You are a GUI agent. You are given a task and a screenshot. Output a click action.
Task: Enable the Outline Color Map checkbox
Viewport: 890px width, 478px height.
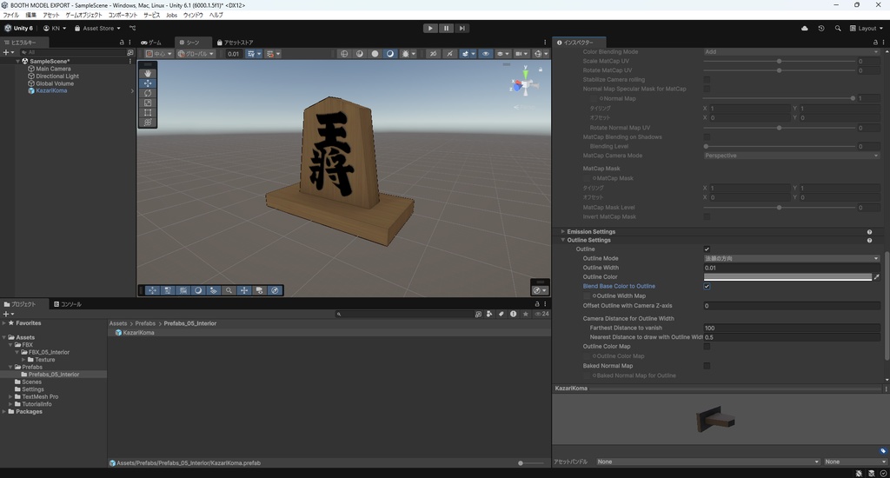click(707, 346)
